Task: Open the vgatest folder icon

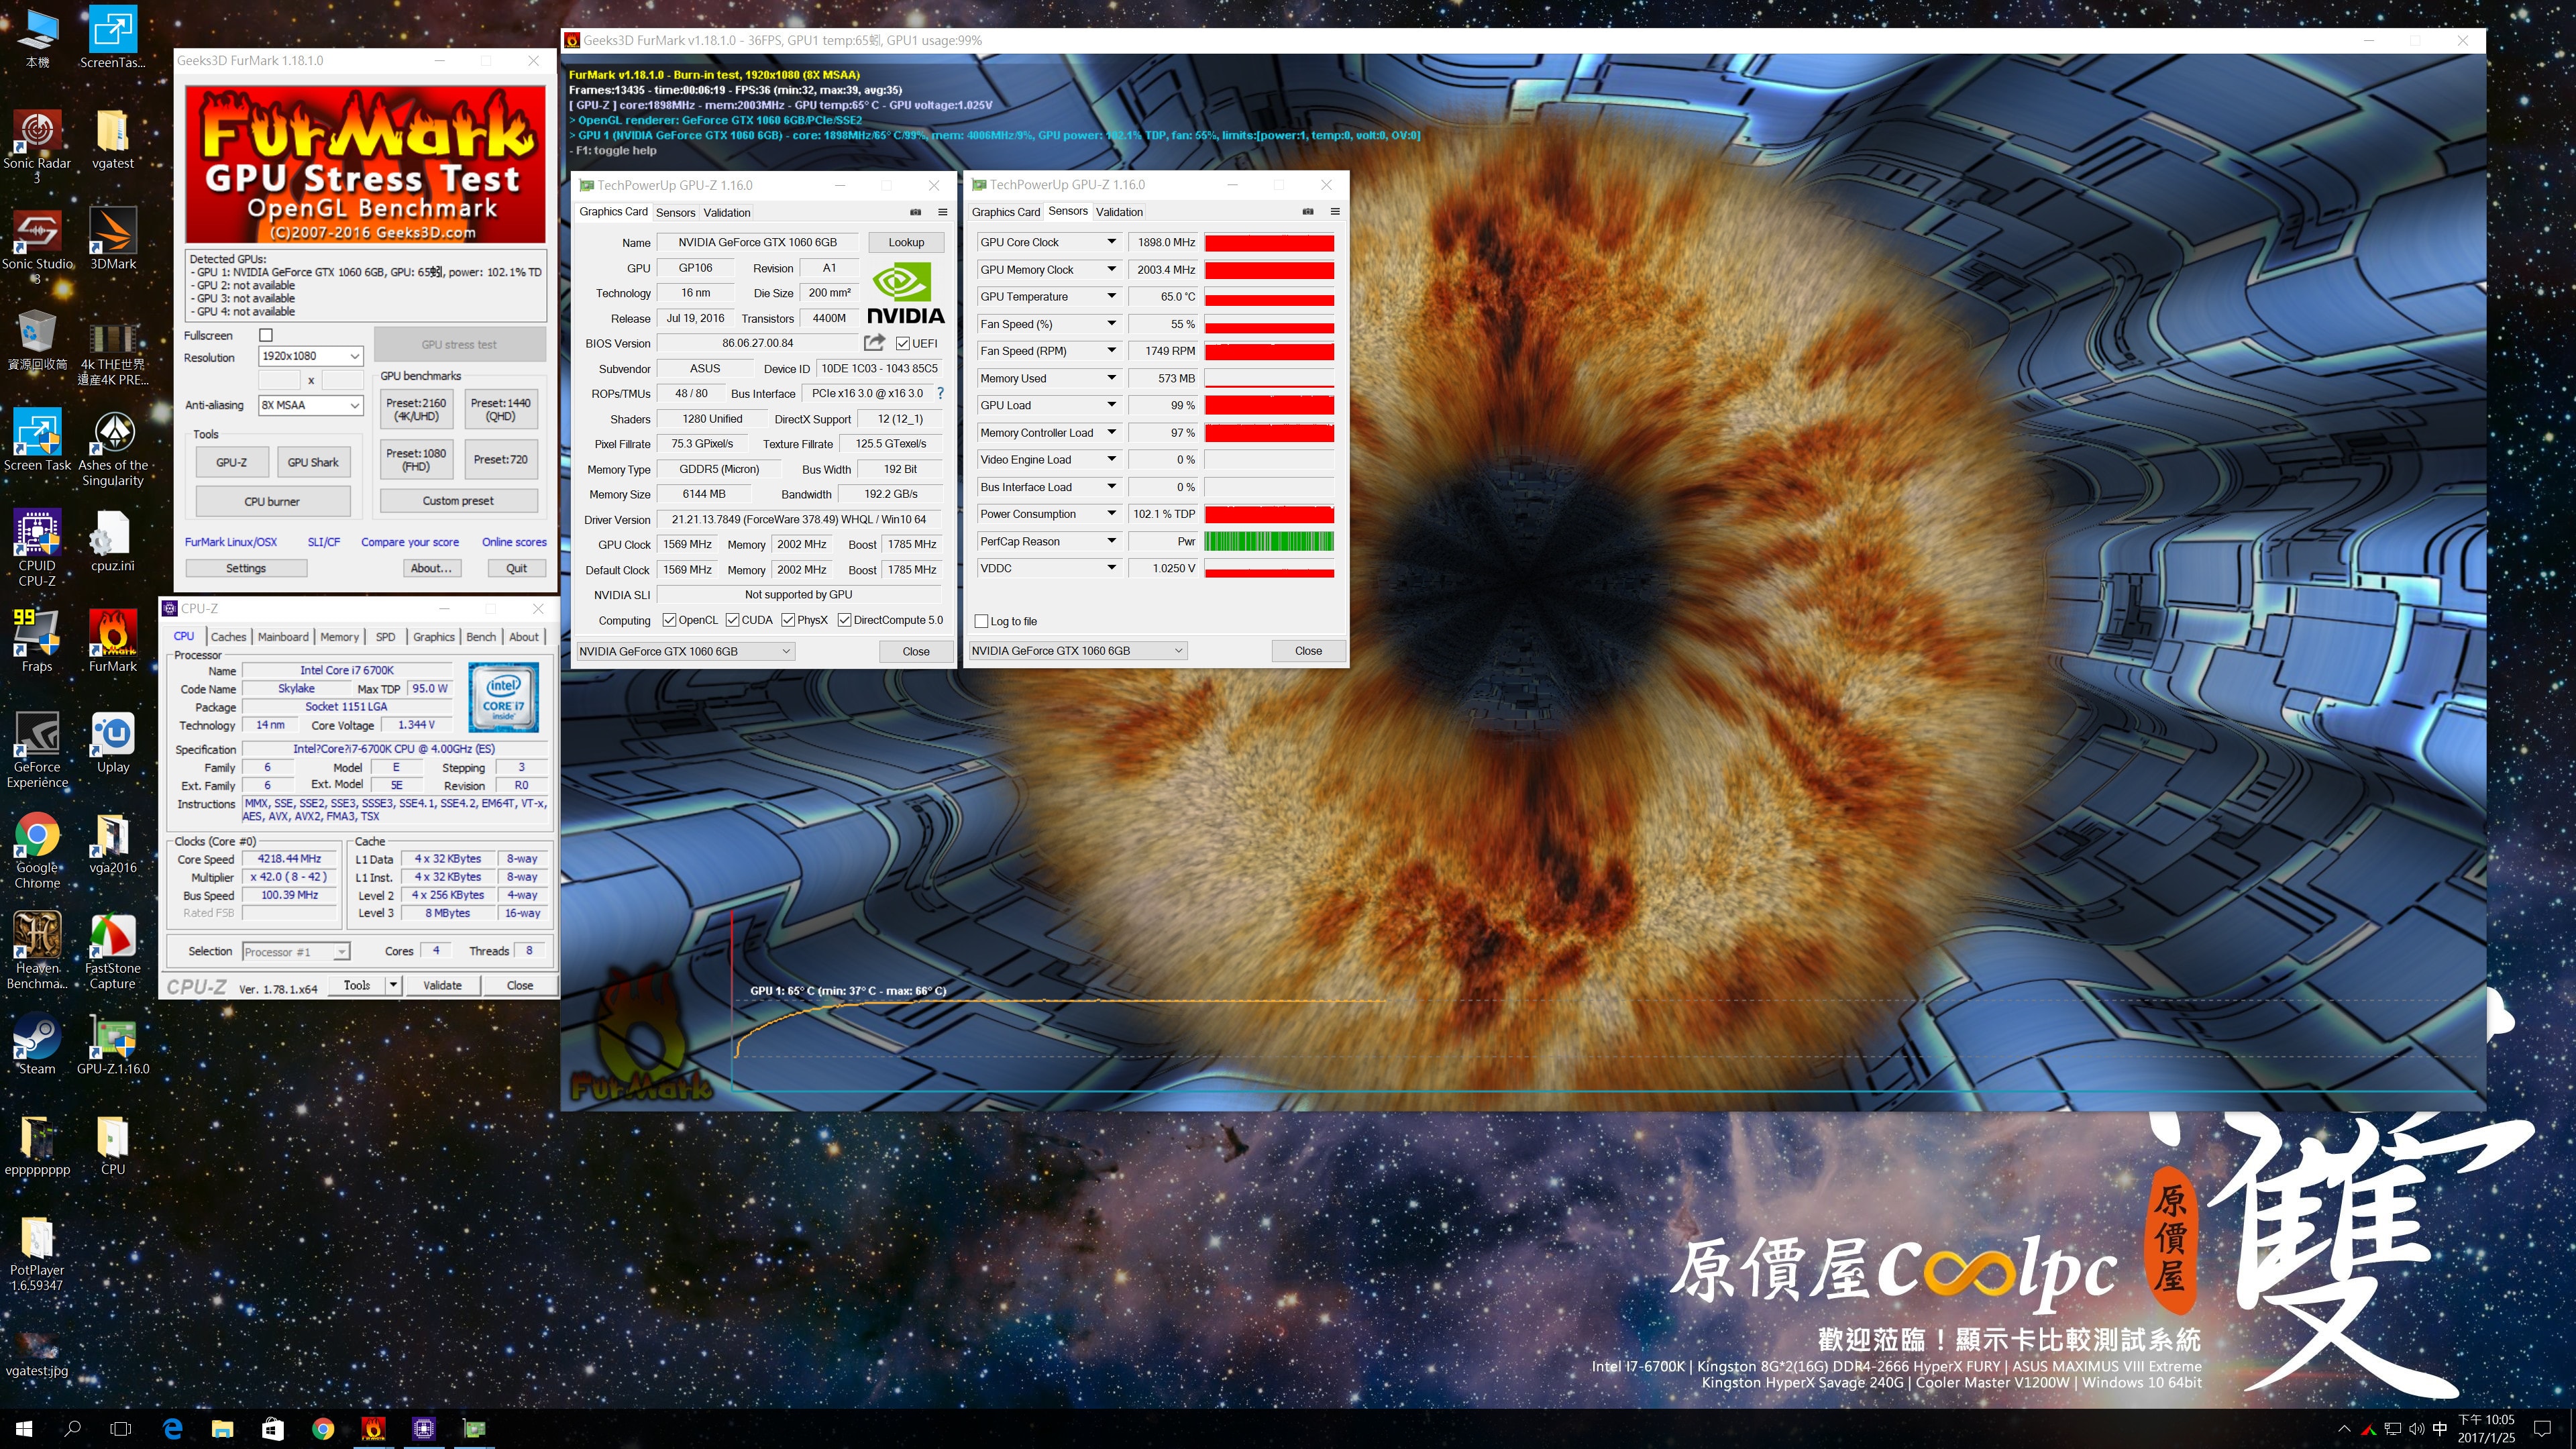Action: [112, 139]
